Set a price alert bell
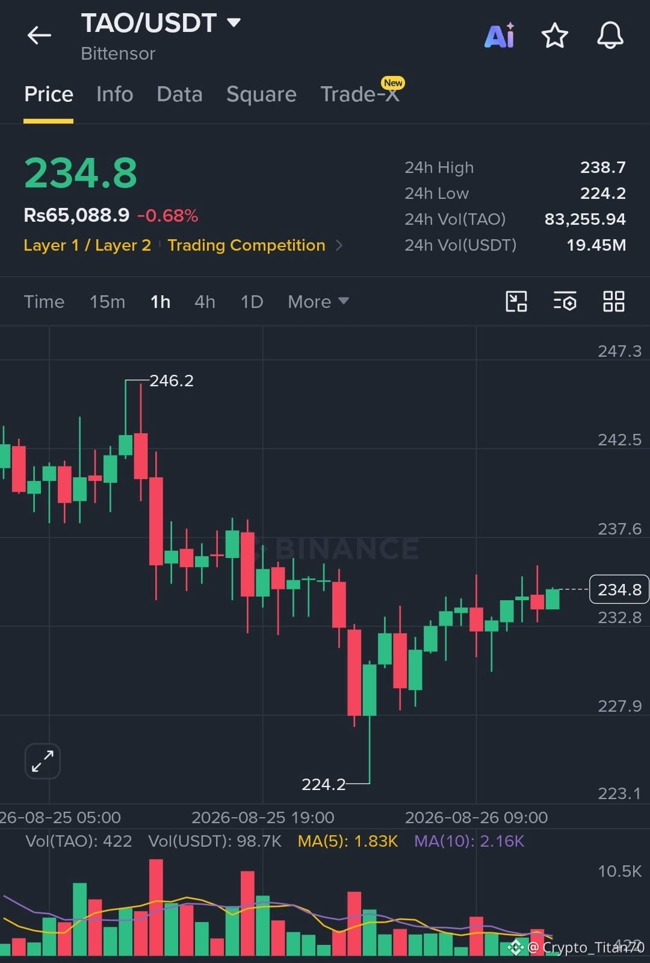650x963 pixels. [610, 36]
